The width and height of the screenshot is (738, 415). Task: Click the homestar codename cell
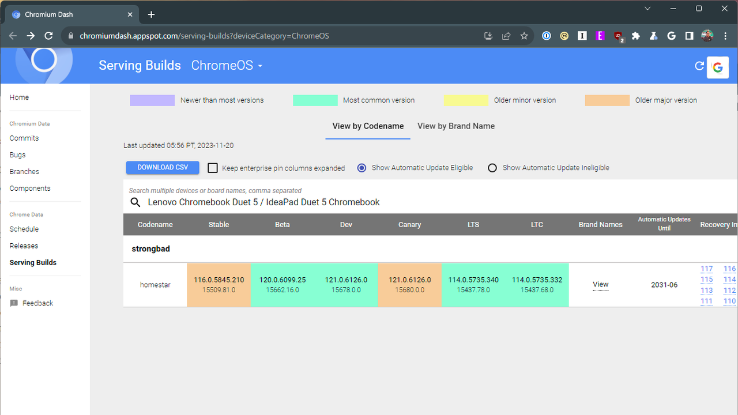[x=155, y=285]
